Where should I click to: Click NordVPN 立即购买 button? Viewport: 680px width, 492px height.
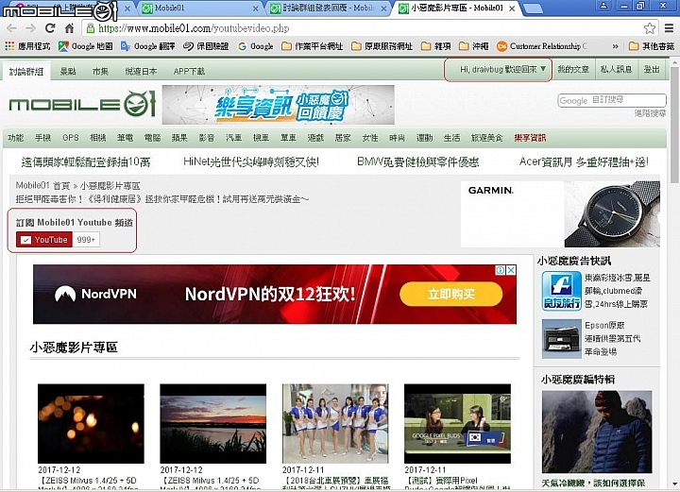[x=451, y=295]
